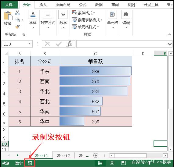Select the cell with value 306

96,122
